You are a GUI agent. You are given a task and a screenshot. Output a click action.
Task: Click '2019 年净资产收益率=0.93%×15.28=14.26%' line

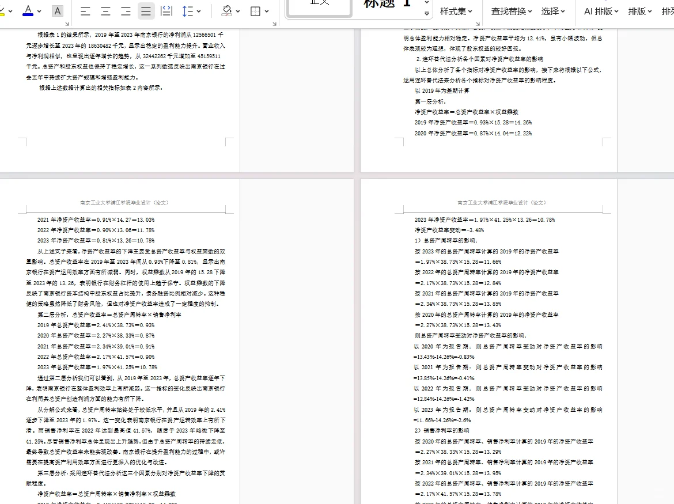[x=474, y=123]
